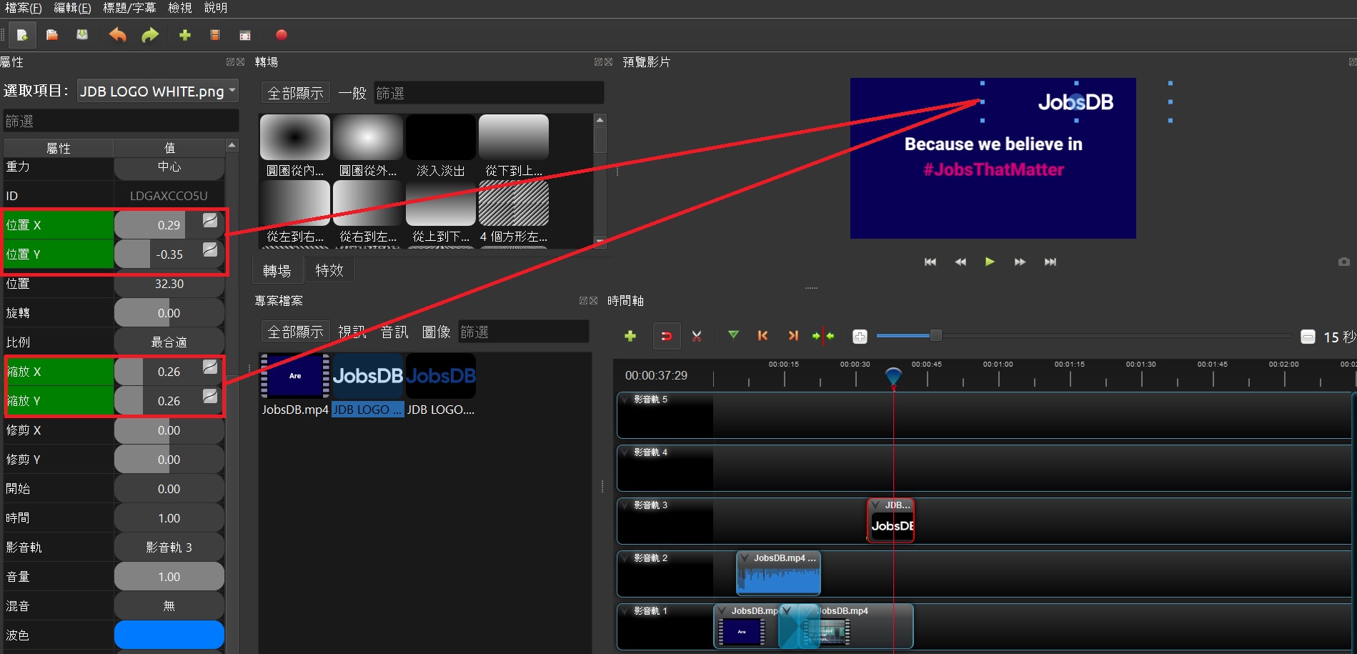Redo the action with green arrow

149,35
